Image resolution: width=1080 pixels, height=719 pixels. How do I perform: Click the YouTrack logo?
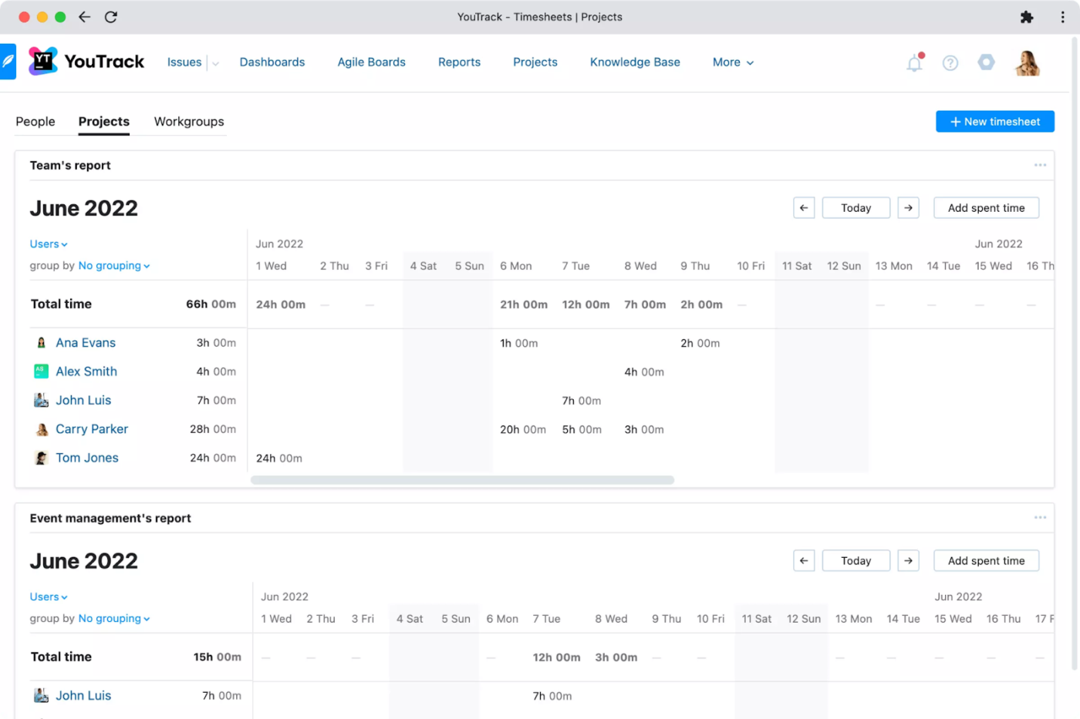tap(86, 62)
